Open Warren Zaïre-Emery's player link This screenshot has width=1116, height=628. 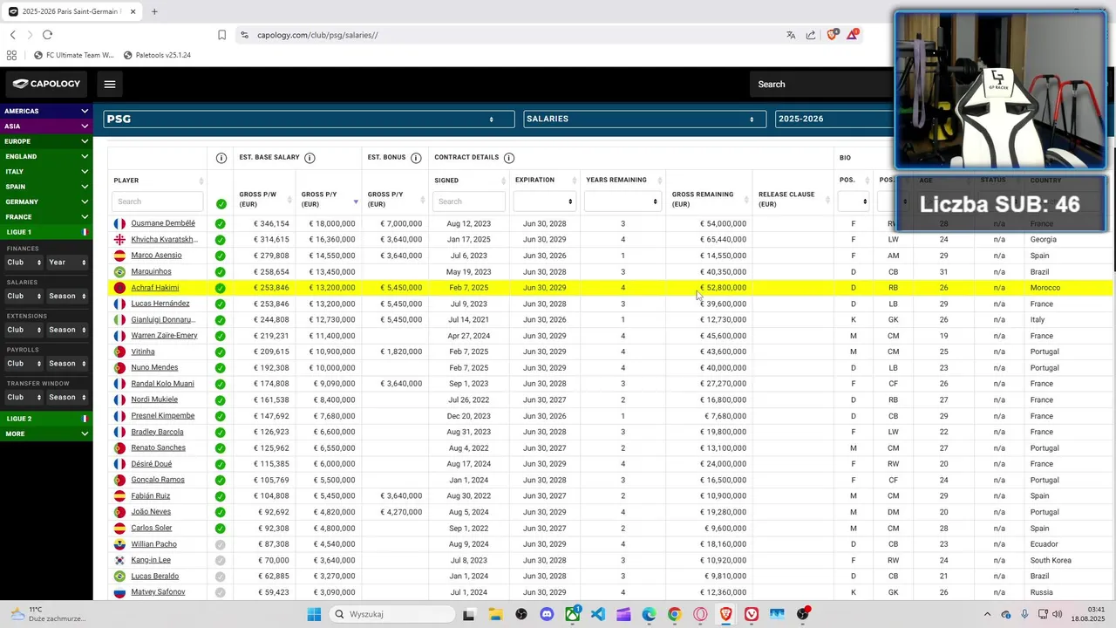pos(164,336)
